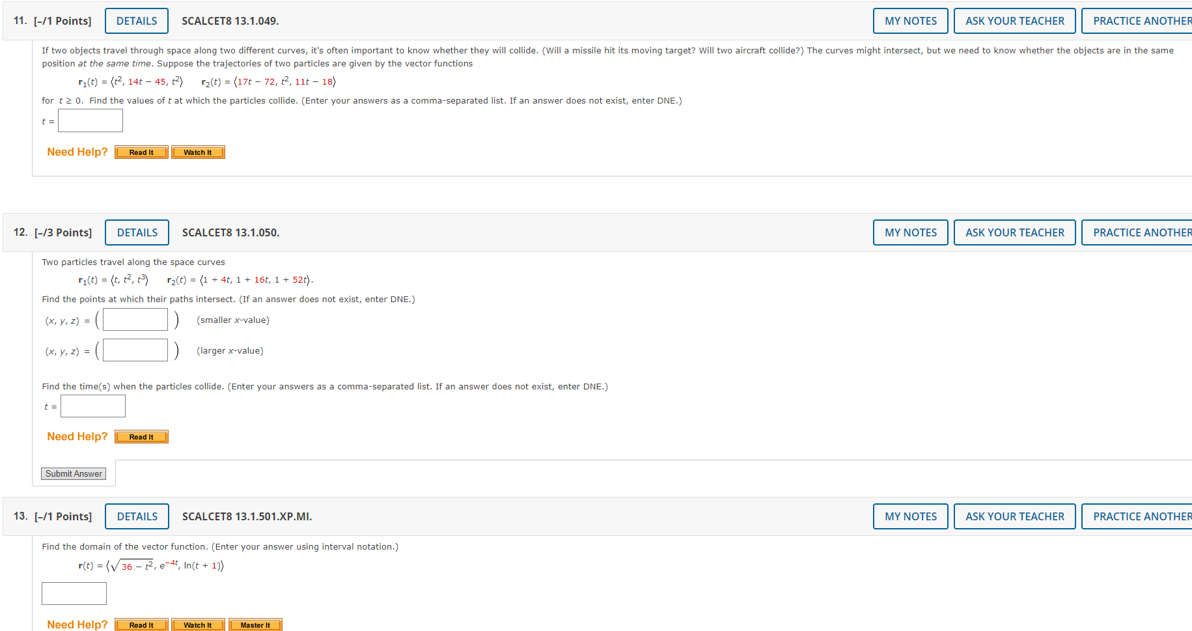
Task: Click PRACTICE ANOTHER for question 12
Action: click(1137, 232)
